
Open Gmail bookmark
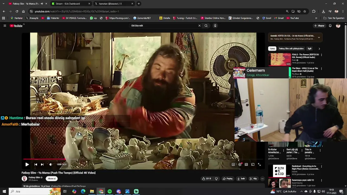(x=279, y=18)
